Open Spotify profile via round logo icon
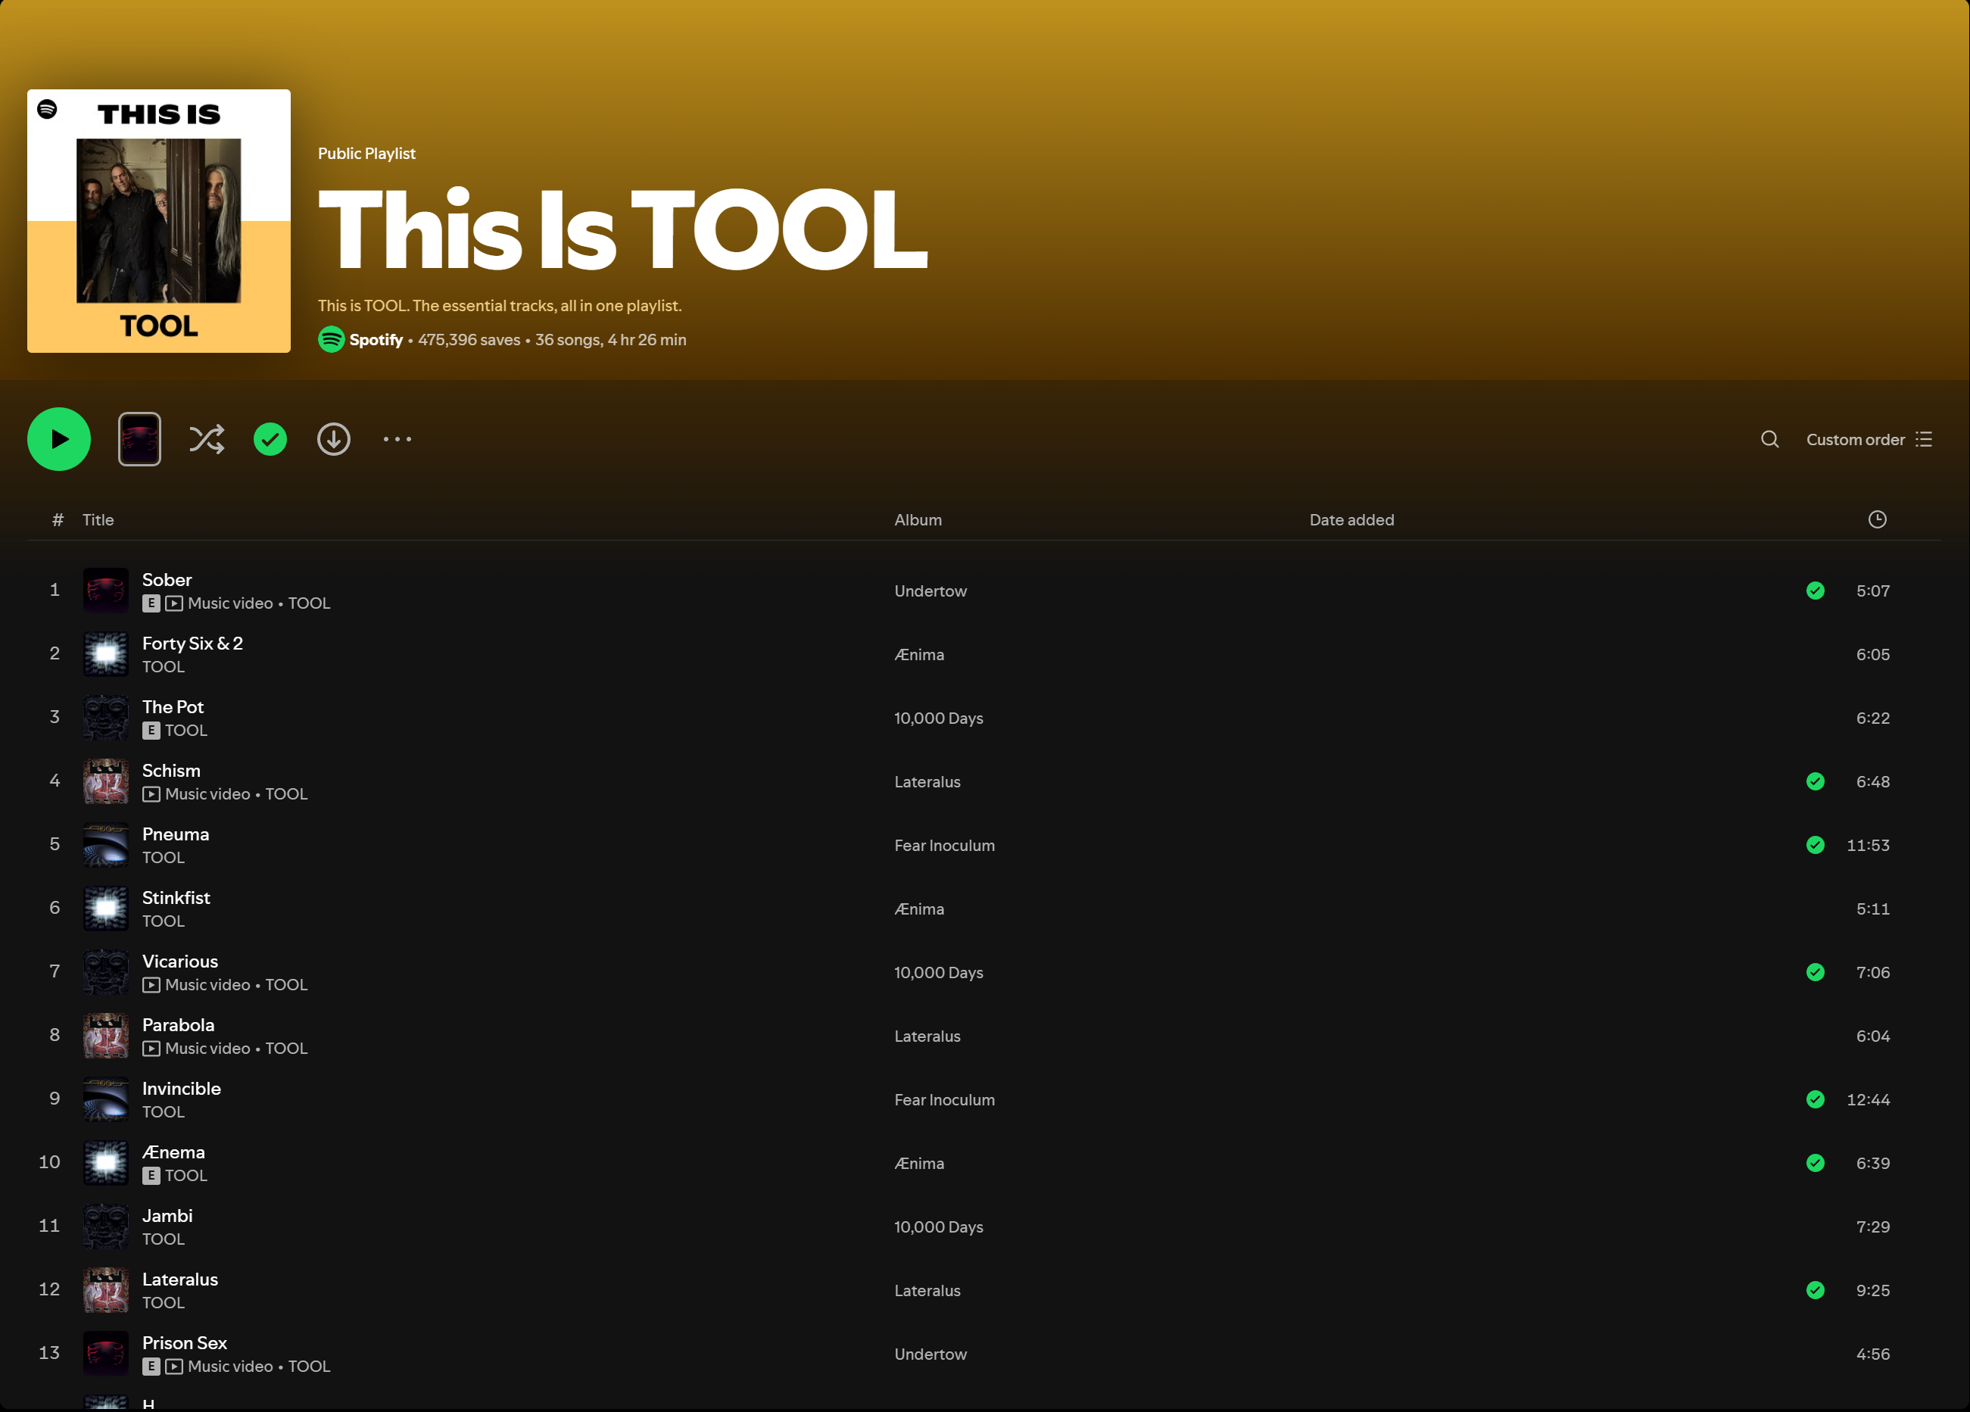The width and height of the screenshot is (1970, 1412). [331, 339]
